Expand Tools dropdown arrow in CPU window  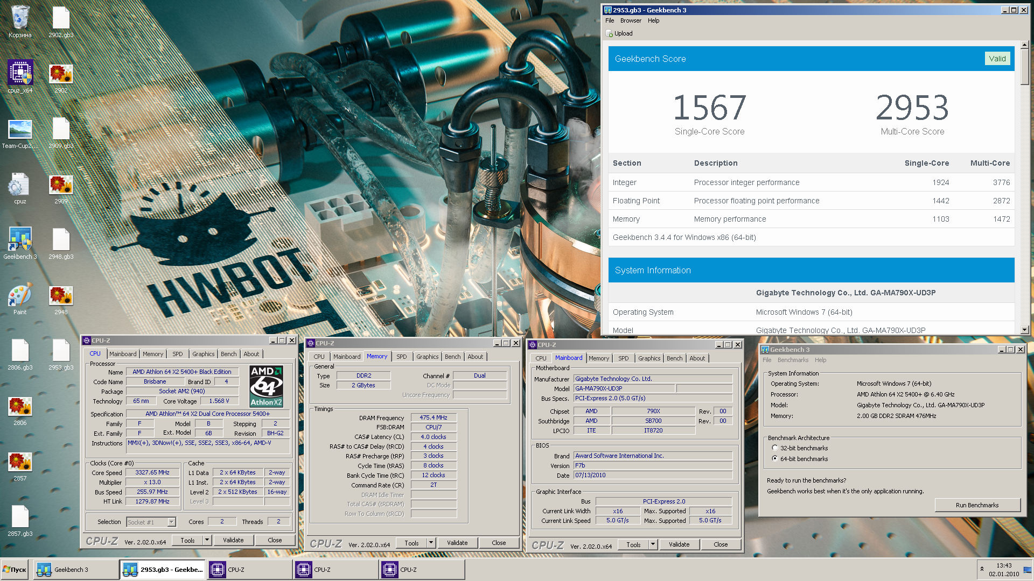(x=207, y=540)
